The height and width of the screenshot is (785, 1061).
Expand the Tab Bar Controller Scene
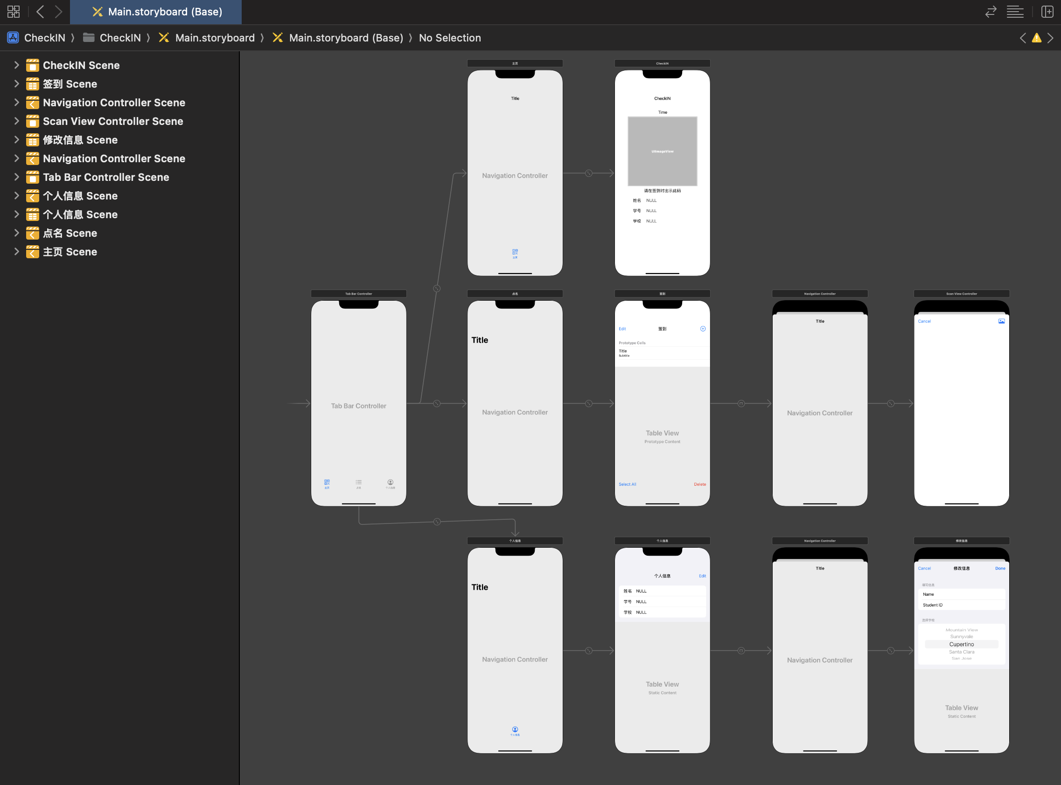click(17, 177)
